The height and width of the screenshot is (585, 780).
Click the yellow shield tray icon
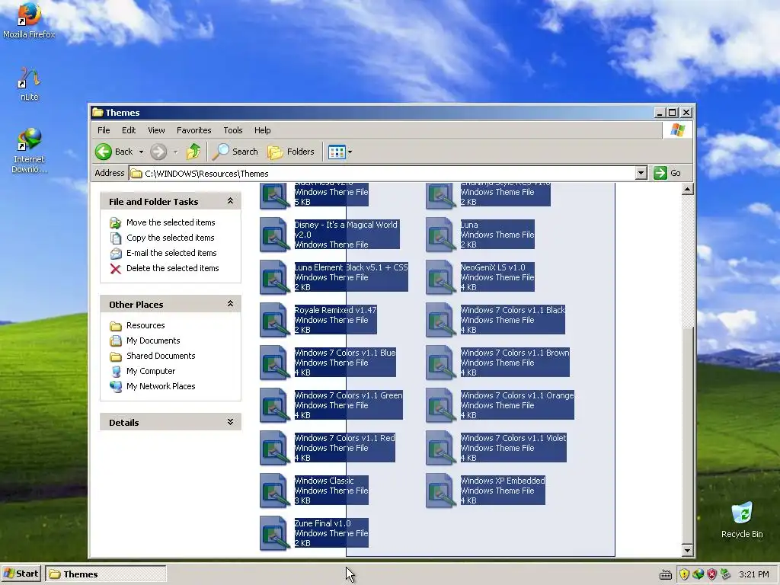click(x=685, y=574)
